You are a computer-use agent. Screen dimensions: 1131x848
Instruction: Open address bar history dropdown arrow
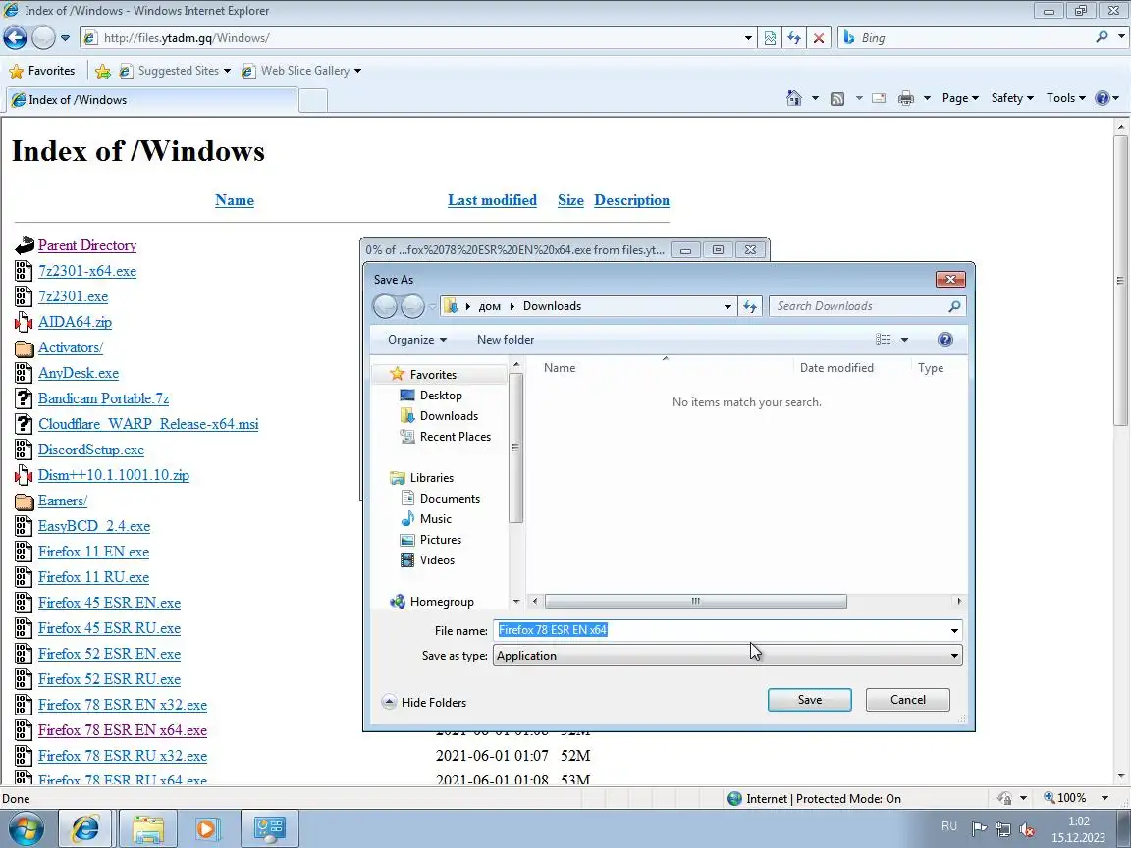point(748,38)
